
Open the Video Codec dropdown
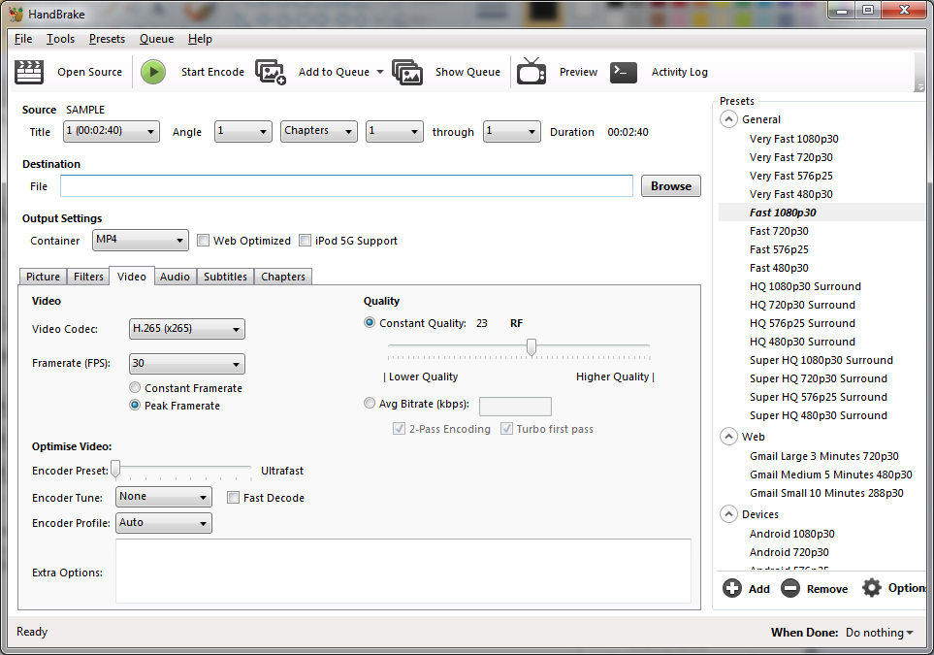pos(187,329)
